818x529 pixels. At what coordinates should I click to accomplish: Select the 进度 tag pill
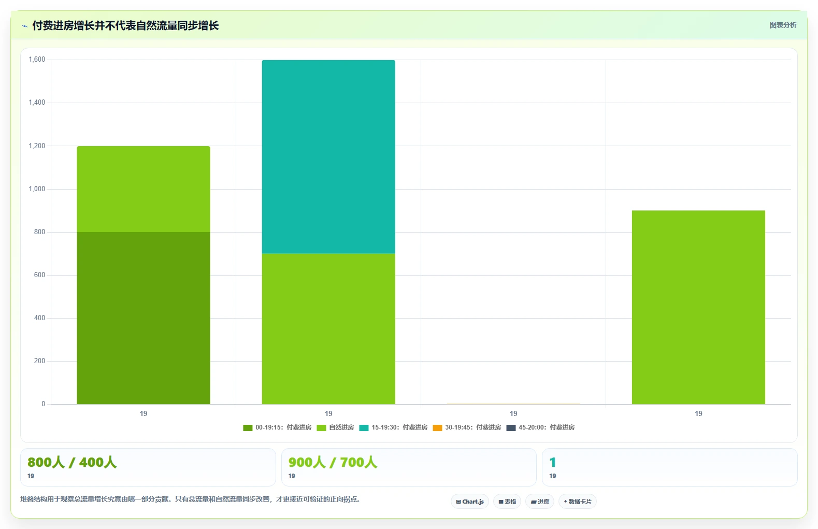coord(540,502)
